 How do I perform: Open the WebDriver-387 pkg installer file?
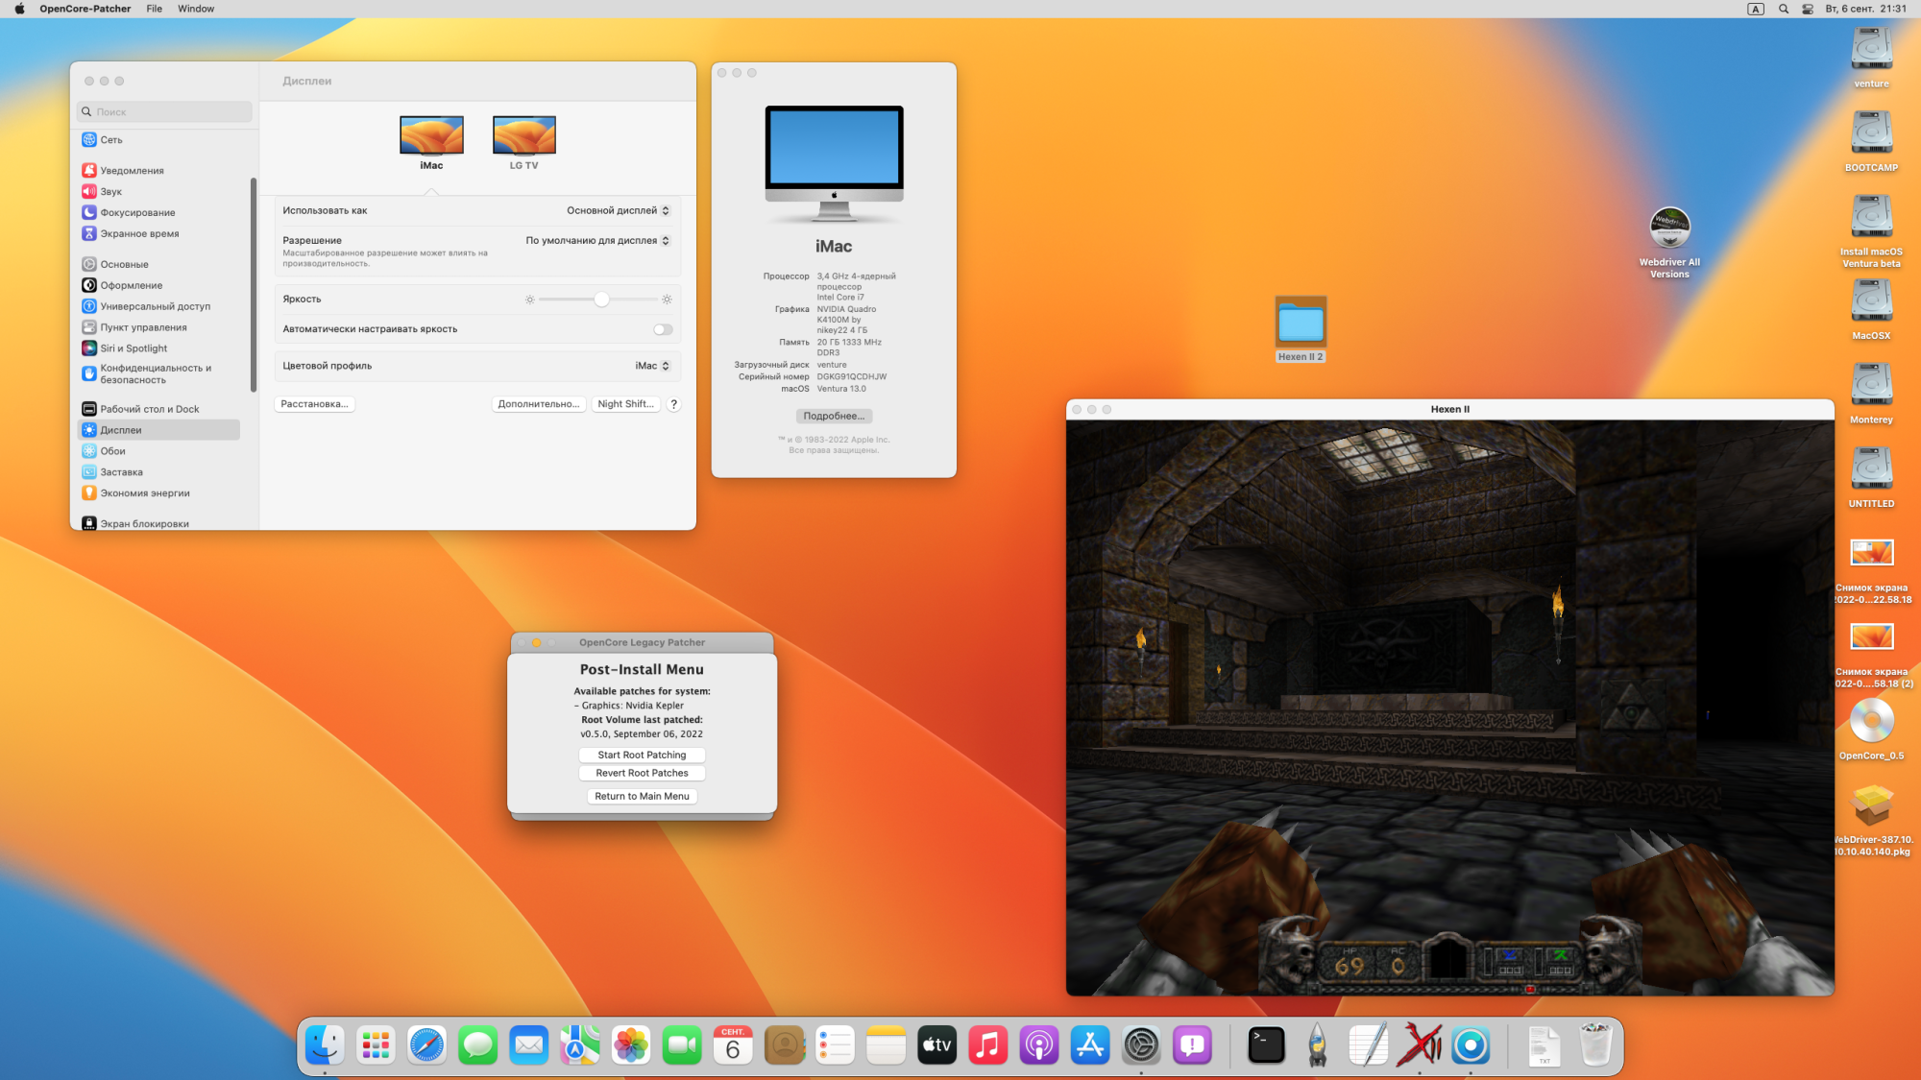pos(1871,806)
